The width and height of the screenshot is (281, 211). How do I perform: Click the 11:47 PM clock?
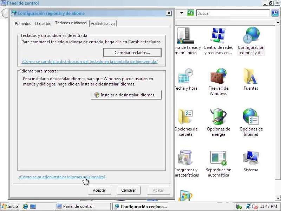click(268, 206)
